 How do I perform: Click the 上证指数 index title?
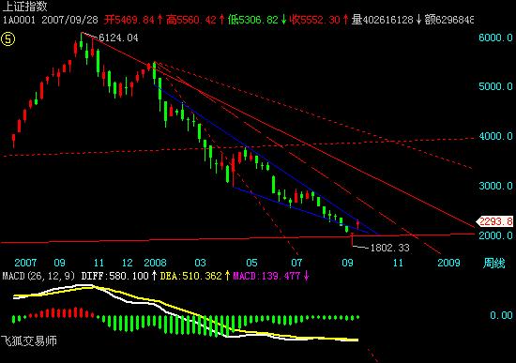pyautogui.click(x=25, y=7)
